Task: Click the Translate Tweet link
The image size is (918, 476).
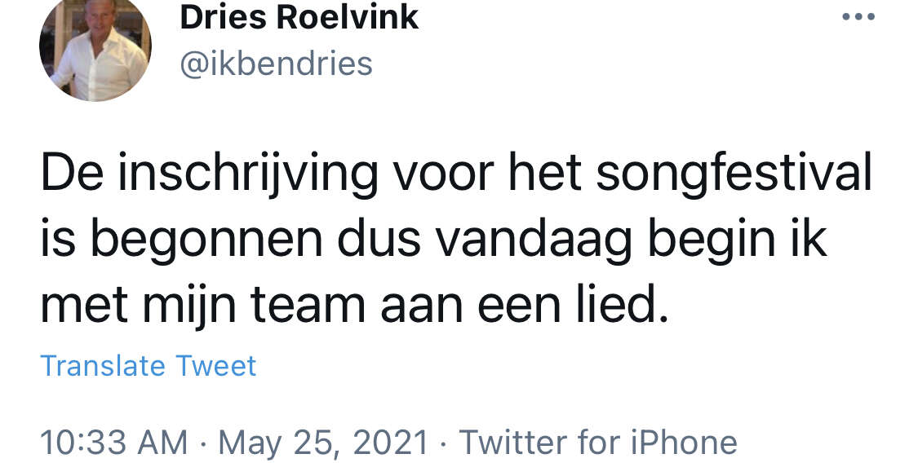Action: pyautogui.click(x=148, y=366)
